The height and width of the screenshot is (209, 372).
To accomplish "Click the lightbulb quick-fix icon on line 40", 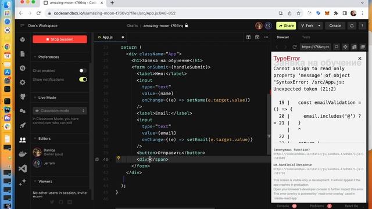I will click(119, 158).
